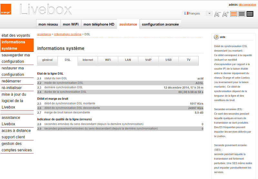Click the déconnexion link
The height and width of the screenshot is (179, 258).
[247, 5]
